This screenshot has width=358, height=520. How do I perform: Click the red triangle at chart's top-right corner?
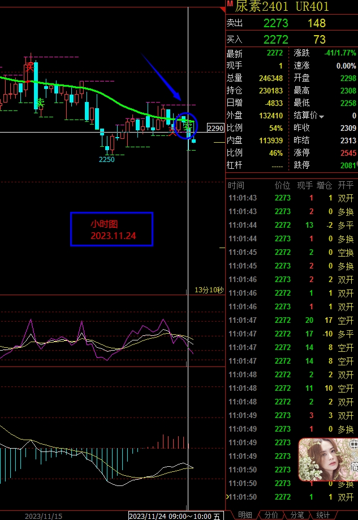coord(223,10)
